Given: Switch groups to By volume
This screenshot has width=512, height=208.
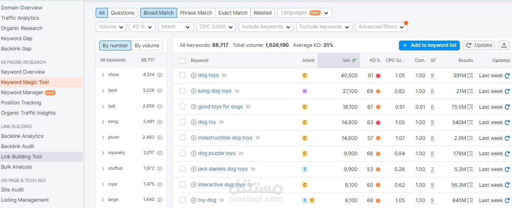Looking at the screenshot, I should 147,45.
